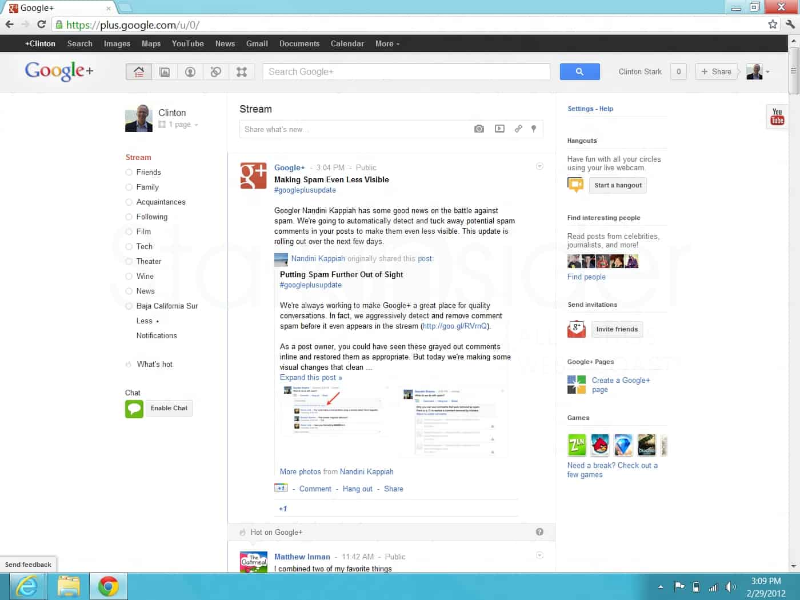Screen dimensions: 800x600
Task: Open YouTube from the top bar
Action: click(x=187, y=43)
